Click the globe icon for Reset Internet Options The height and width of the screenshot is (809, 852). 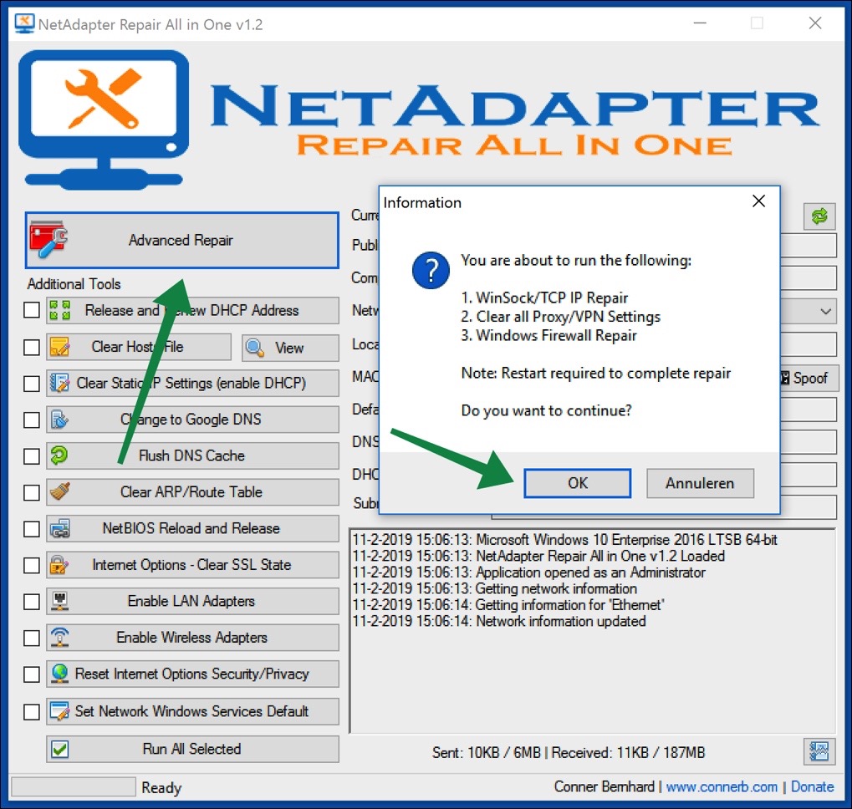(59, 674)
